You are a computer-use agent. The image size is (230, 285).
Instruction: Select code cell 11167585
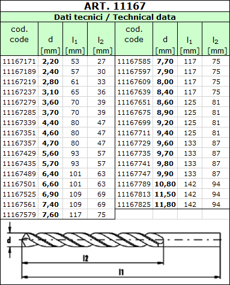point(134,61)
